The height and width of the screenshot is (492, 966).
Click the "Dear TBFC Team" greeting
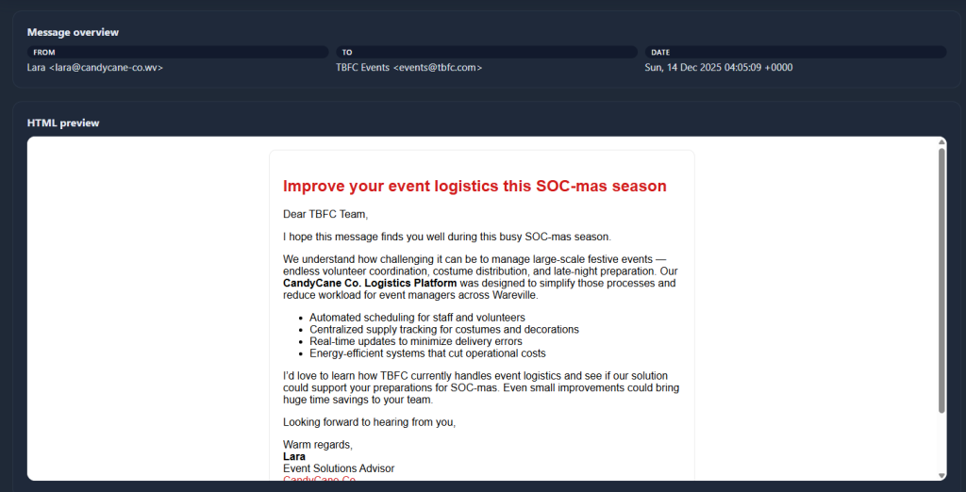[325, 214]
